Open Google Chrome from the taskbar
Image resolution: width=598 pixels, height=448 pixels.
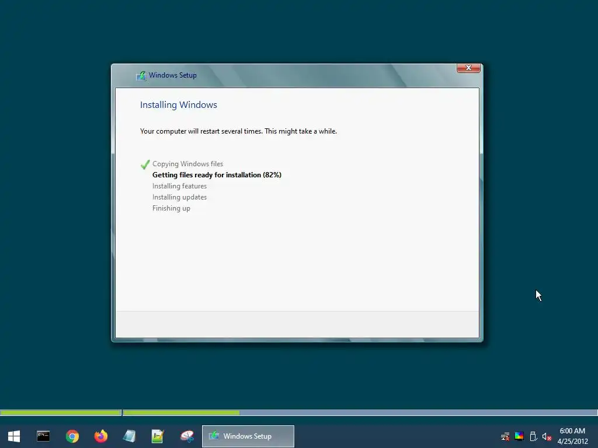coord(72,436)
